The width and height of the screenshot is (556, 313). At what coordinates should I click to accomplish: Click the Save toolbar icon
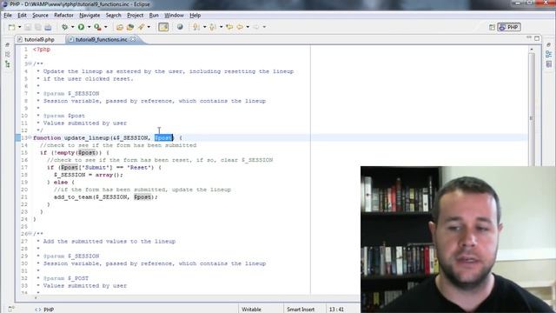pyautogui.click(x=28, y=27)
